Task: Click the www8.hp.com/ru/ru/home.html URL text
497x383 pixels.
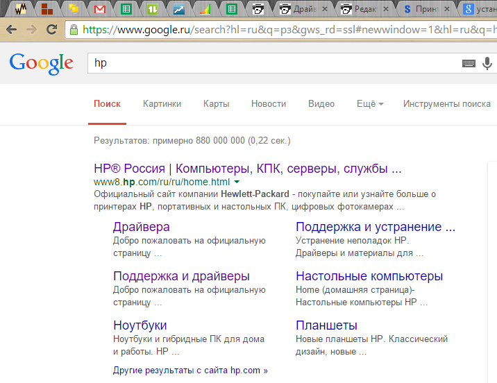Action: 162,182
